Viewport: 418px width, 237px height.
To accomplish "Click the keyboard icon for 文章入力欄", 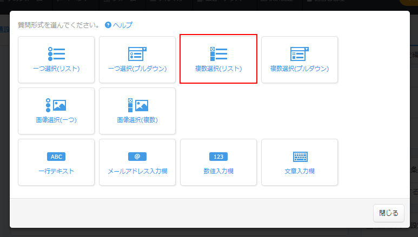I will (300, 157).
